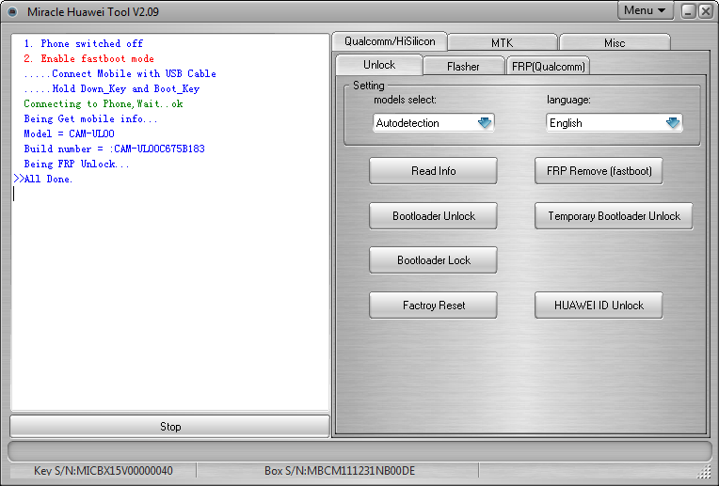Click the app icon in the title bar
719x486 pixels.
click(x=12, y=12)
